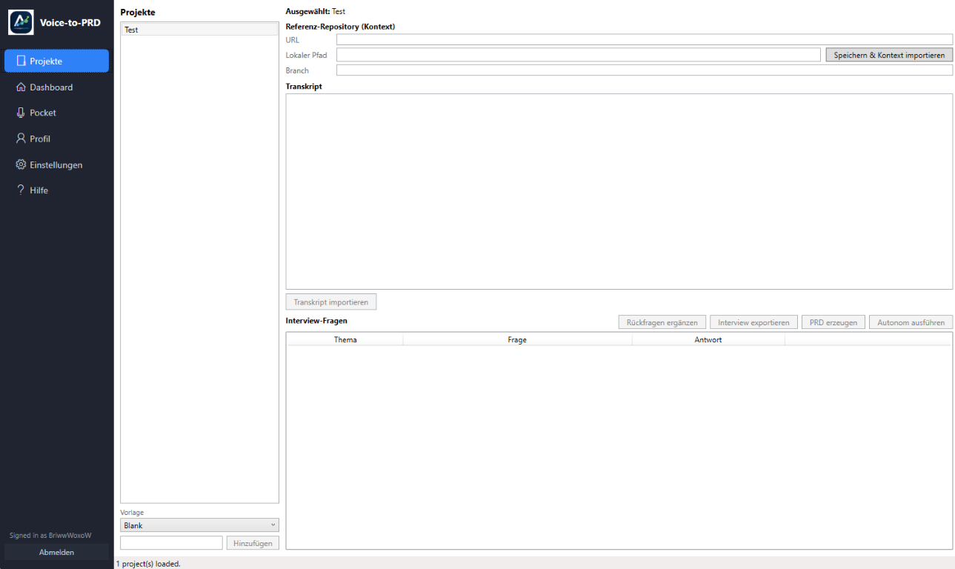Click PRD erzeugen button
955x569 pixels.
833,322
